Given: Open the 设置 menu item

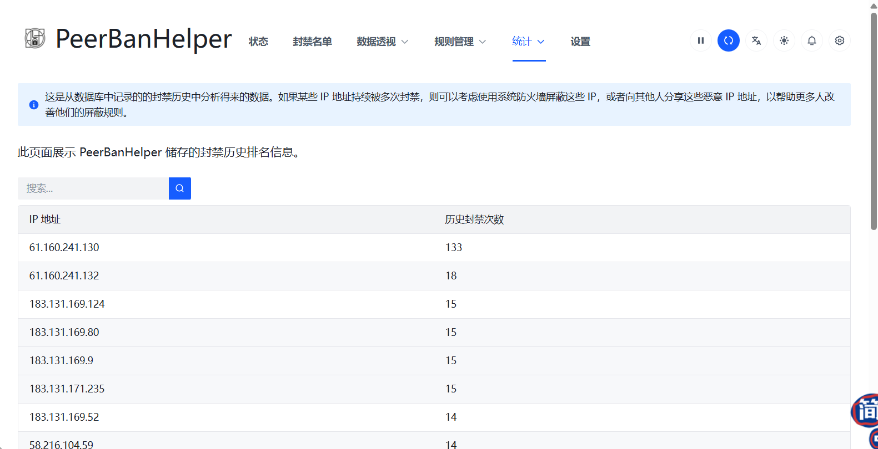Looking at the screenshot, I should [580, 42].
